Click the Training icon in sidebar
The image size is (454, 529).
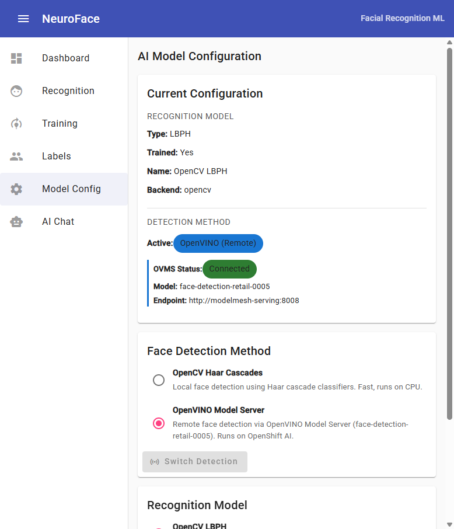(x=16, y=124)
